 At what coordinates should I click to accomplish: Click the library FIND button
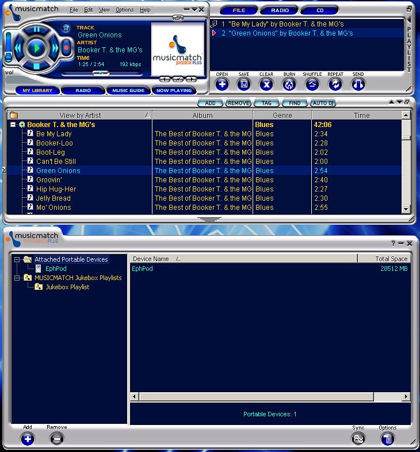(x=295, y=103)
